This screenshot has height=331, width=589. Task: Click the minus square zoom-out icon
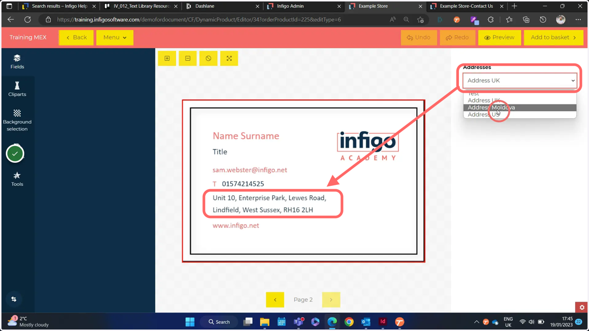[x=188, y=58]
